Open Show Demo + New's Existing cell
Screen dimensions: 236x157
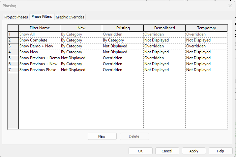pos(123,46)
